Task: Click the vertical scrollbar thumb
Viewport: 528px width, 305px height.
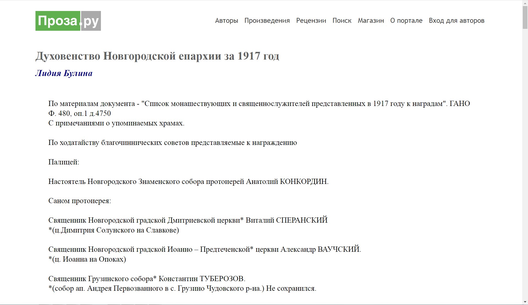Action: click(x=525, y=17)
